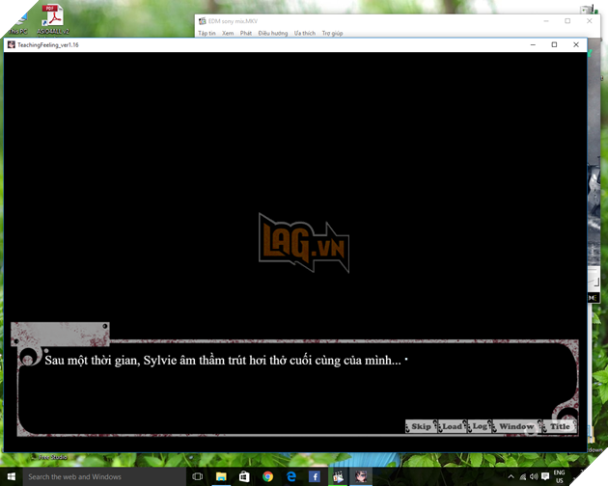608x486 pixels.
Task: Switch to TeachingFeeling game taskbar icon
Action: (x=361, y=476)
